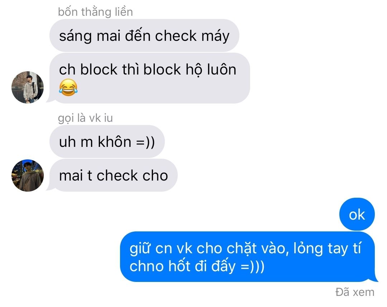Select the "sáng mai đến check máy" bubble
This screenshot has height=307, width=387.
[x=144, y=35]
